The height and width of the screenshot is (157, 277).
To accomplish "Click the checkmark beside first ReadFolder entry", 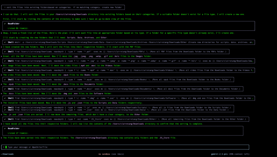I will coord(5,24).
